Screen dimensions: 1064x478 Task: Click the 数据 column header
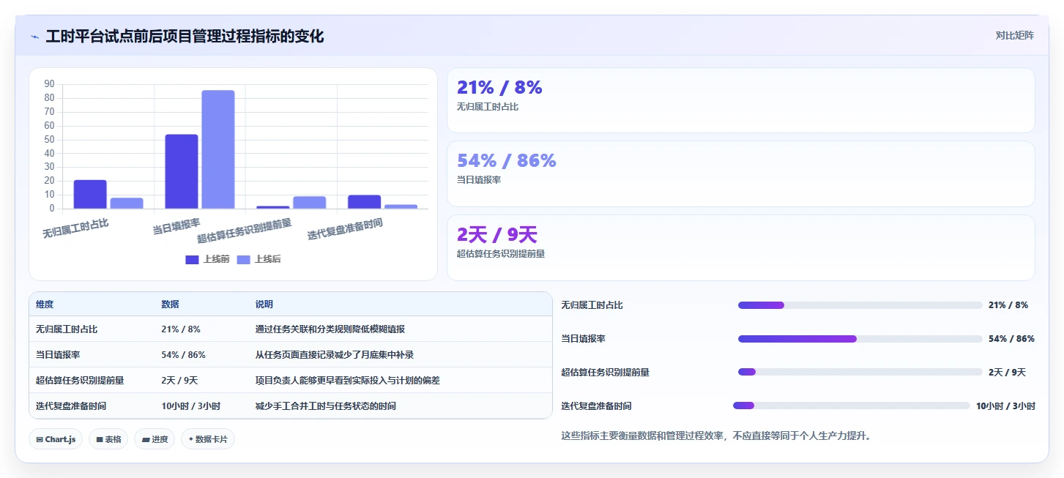tap(170, 305)
